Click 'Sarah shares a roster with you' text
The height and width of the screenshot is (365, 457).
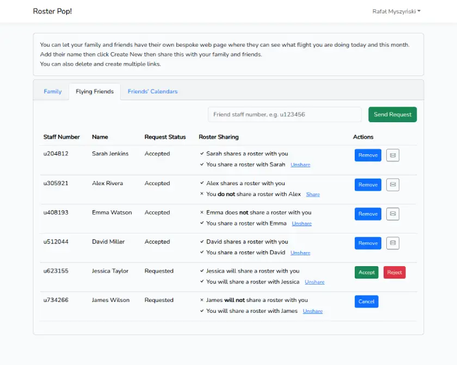point(247,154)
